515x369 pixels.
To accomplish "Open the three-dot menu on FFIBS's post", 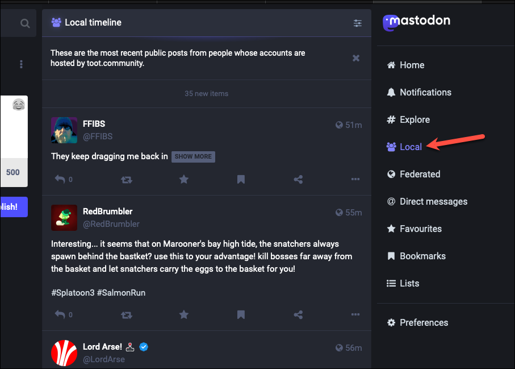I will [x=355, y=179].
